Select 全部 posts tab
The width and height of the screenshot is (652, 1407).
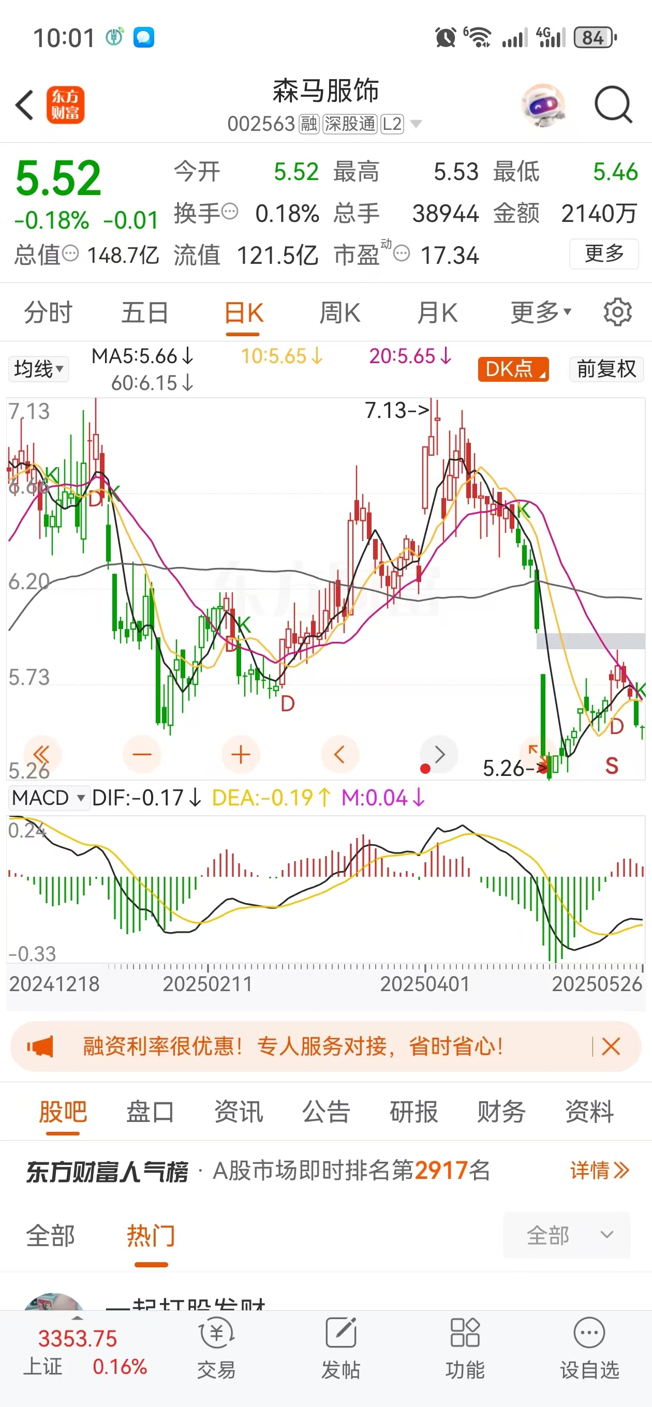click(50, 1235)
